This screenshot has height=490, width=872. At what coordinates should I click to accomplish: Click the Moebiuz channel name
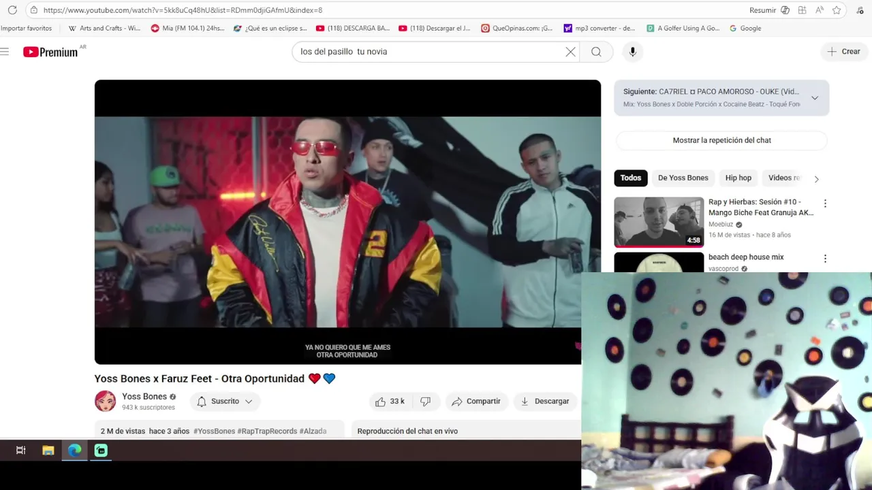click(x=721, y=225)
